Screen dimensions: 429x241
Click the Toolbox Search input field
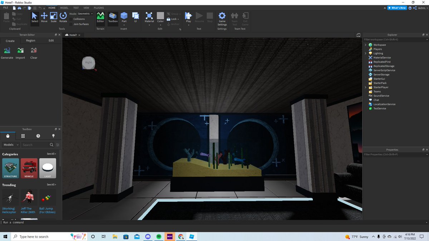click(35, 145)
